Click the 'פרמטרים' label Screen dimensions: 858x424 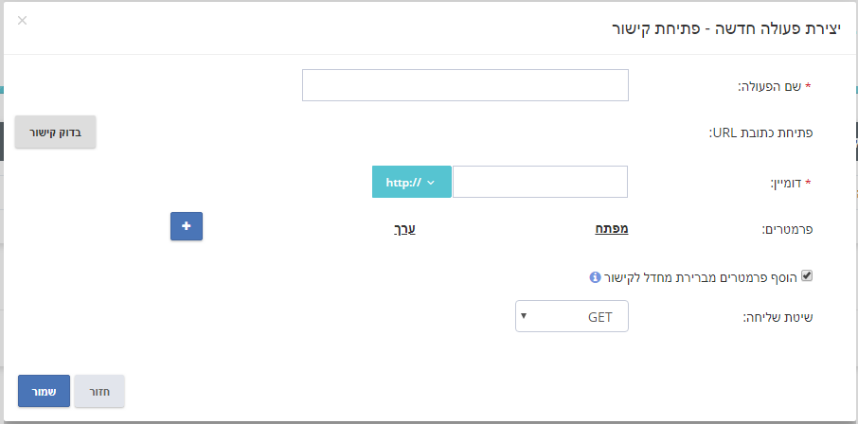coord(788,230)
